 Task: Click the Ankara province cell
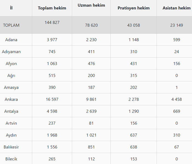click(11, 99)
